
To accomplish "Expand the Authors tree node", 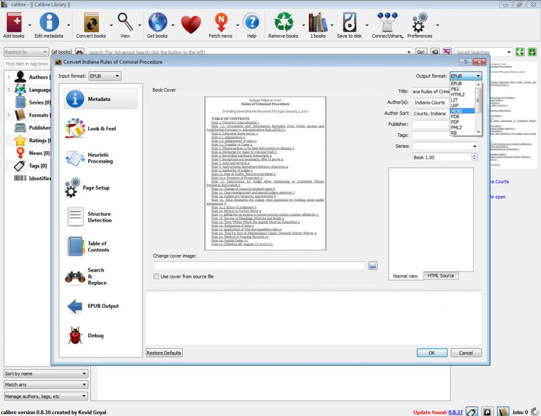I will [x=9, y=77].
